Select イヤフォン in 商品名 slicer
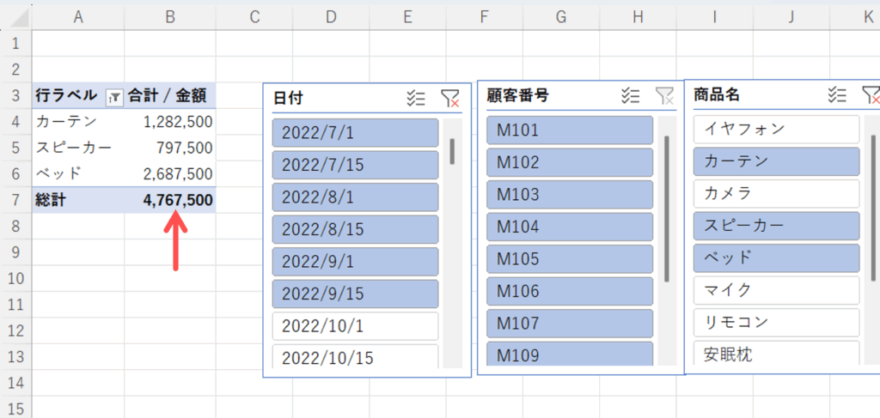Image resolution: width=880 pixels, height=418 pixels. click(x=776, y=129)
